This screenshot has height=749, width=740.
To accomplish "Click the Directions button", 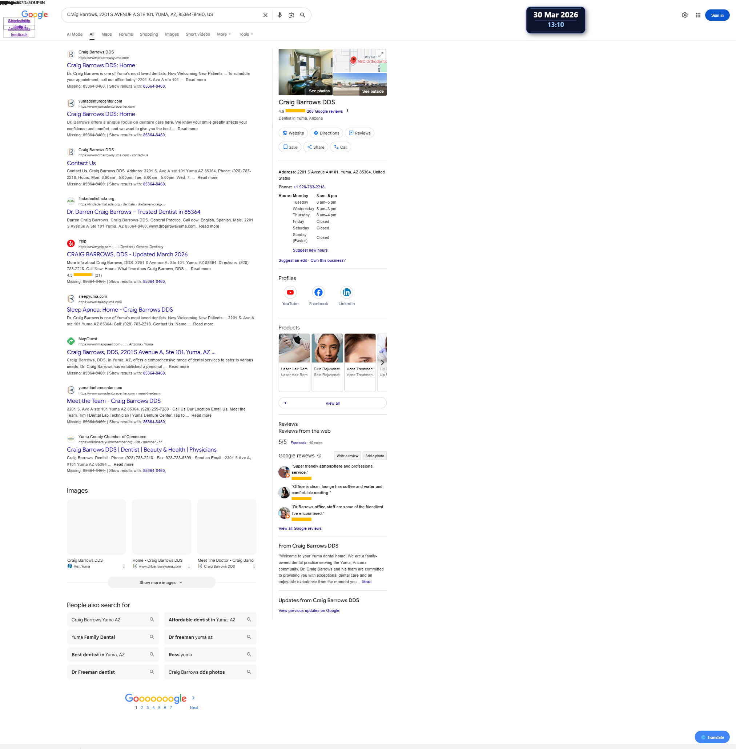I will pyautogui.click(x=326, y=133).
